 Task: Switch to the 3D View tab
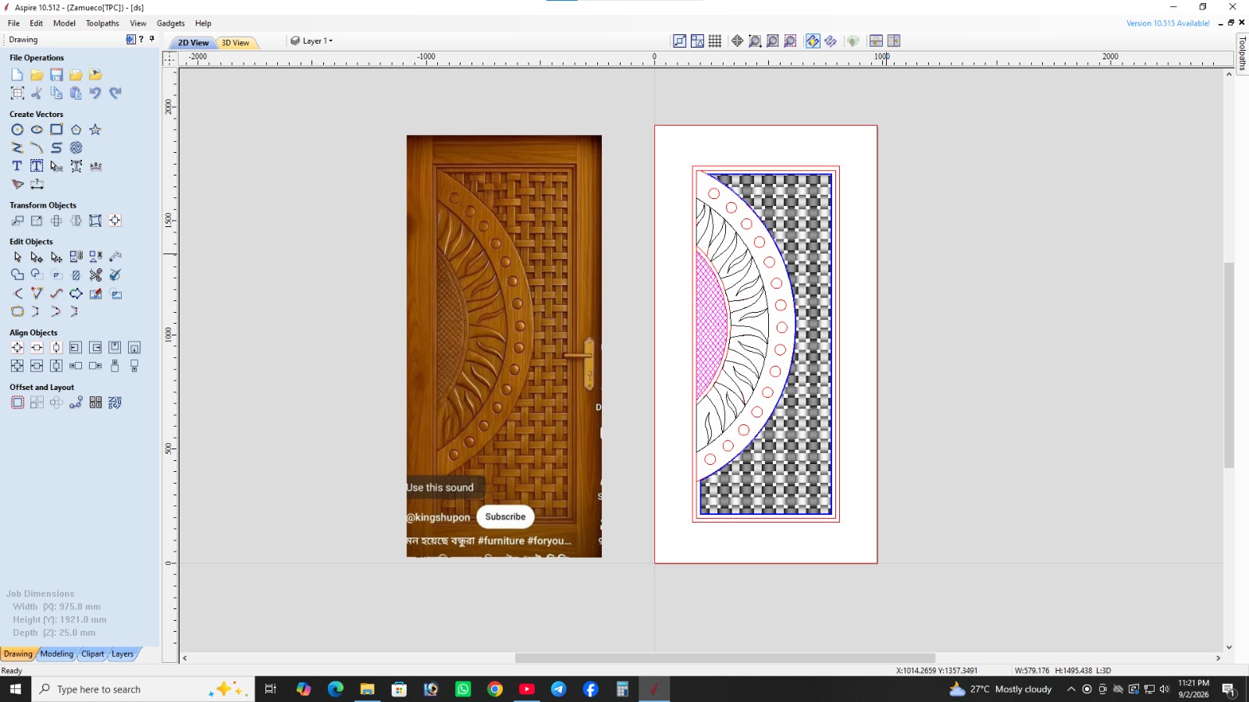[x=235, y=43]
